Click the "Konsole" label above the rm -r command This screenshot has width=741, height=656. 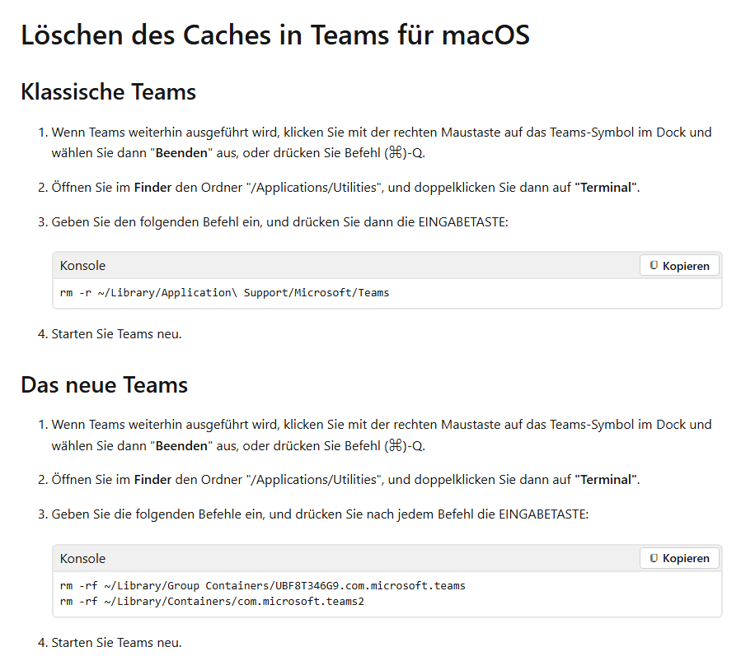pyautogui.click(x=82, y=266)
